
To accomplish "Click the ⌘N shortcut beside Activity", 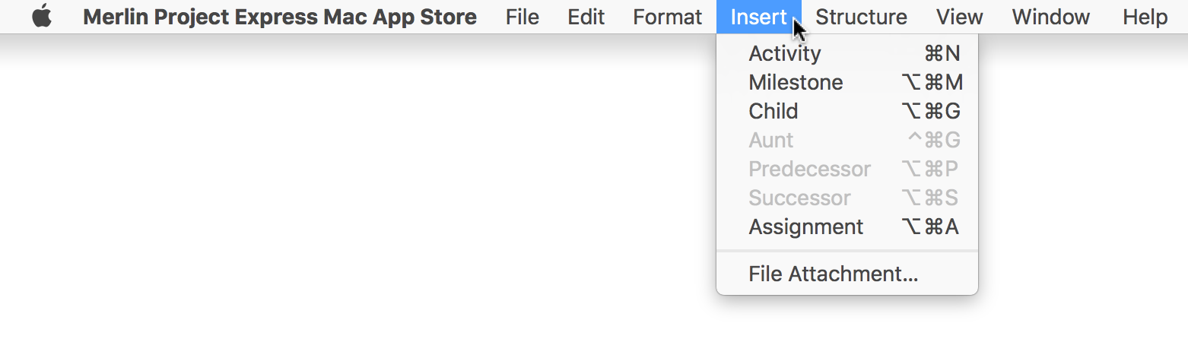I will [x=942, y=53].
